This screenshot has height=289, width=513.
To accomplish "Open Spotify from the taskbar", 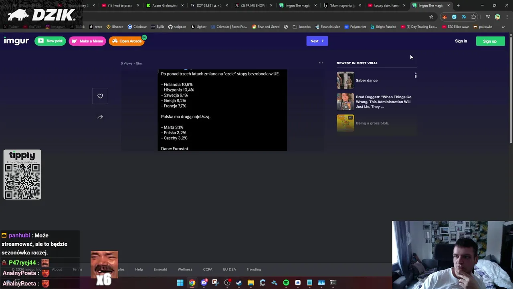I will point(286,283).
